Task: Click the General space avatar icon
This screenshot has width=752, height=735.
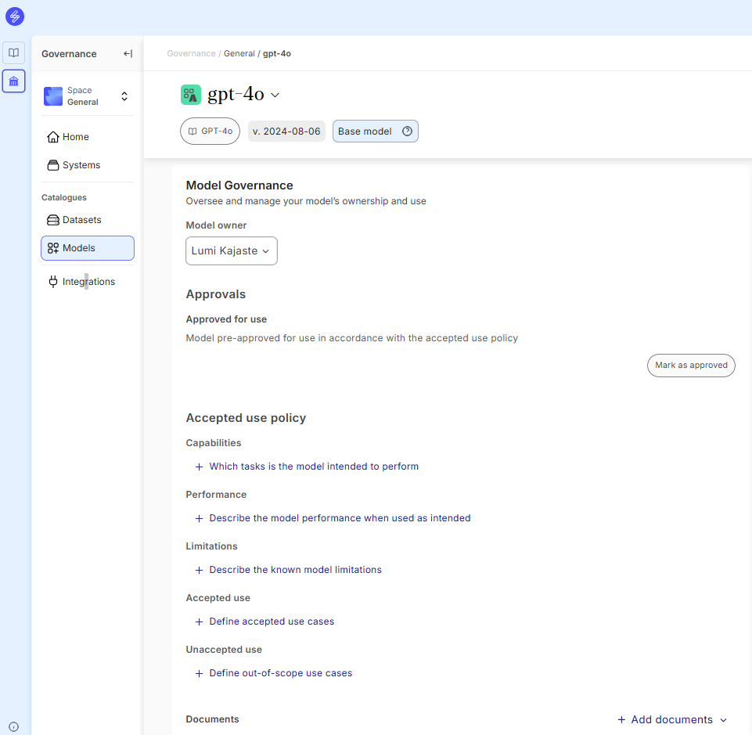Action: (53, 96)
